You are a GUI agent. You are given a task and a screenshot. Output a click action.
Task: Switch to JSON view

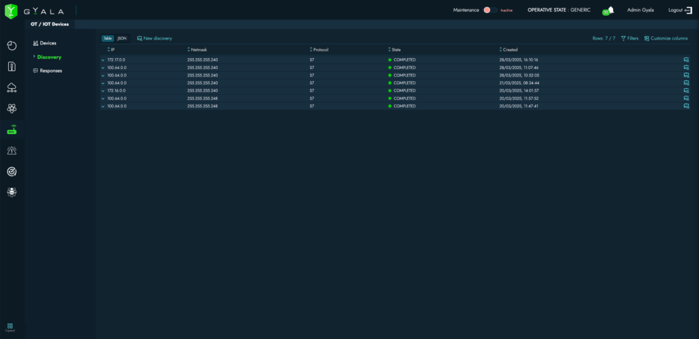pyautogui.click(x=122, y=38)
